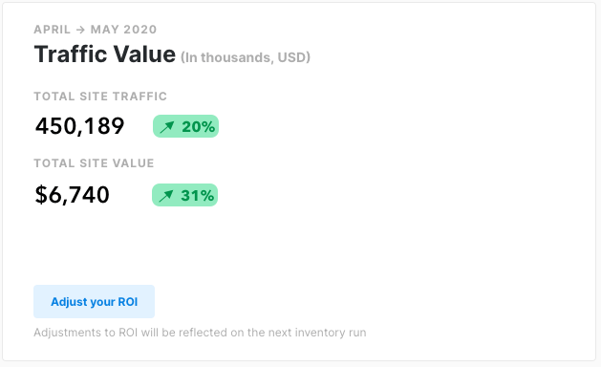Click the $6,740 total site value figure
The width and height of the screenshot is (601, 367).
(72, 194)
